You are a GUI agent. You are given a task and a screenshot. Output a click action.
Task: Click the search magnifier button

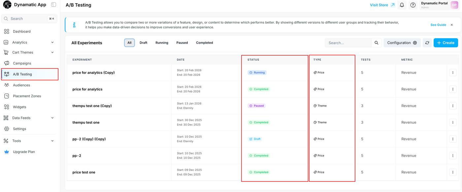pyautogui.click(x=376, y=43)
